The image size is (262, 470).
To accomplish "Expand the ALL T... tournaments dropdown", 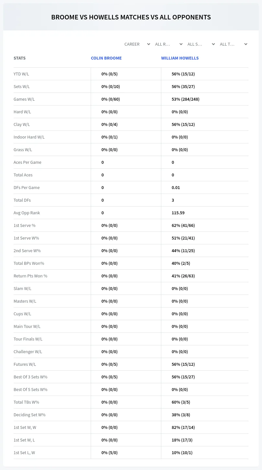I will click(x=234, y=44).
